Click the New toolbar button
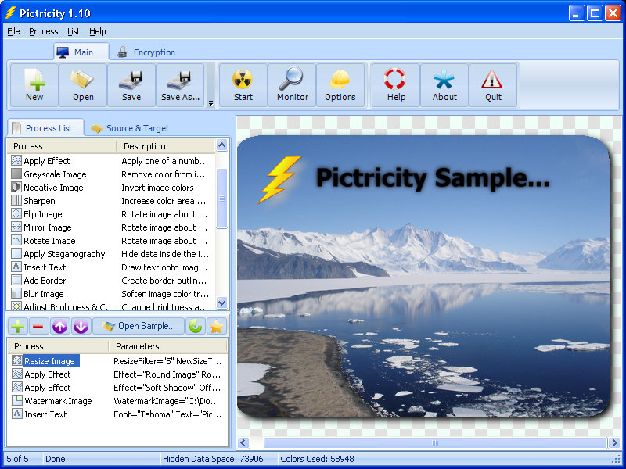Viewport: 626px width, 469px height. [x=34, y=85]
